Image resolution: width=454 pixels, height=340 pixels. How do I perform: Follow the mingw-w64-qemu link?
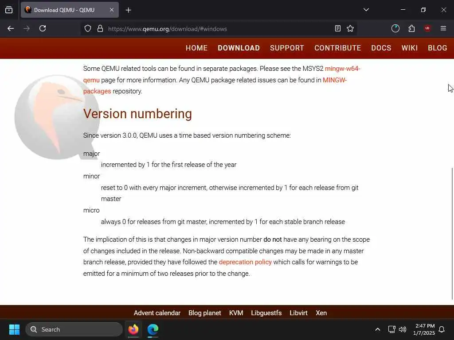(x=343, y=69)
